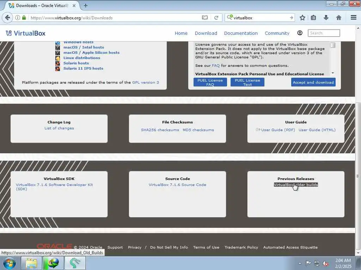Image resolution: width=361 pixels, height=270 pixels.
Task: Click the muted volume tray icon
Action: (325, 264)
